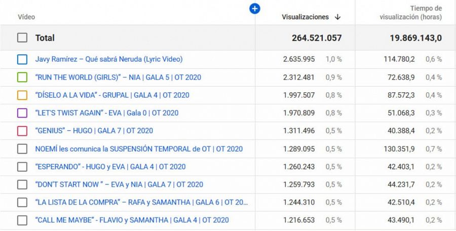Toggle the Total row checkbox

click(x=22, y=38)
